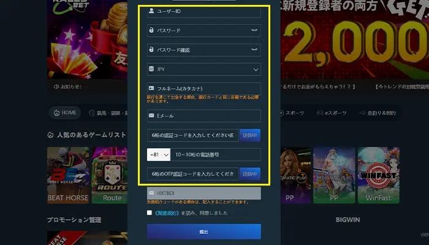This screenshot has width=429, height=245.
Task: Click the lock icon in パスワード field
Action: tap(151, 30)
